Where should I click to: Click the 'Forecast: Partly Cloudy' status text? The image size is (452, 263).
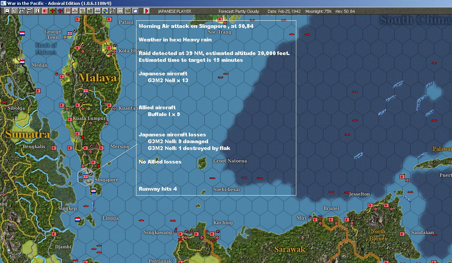pos(239,11)
